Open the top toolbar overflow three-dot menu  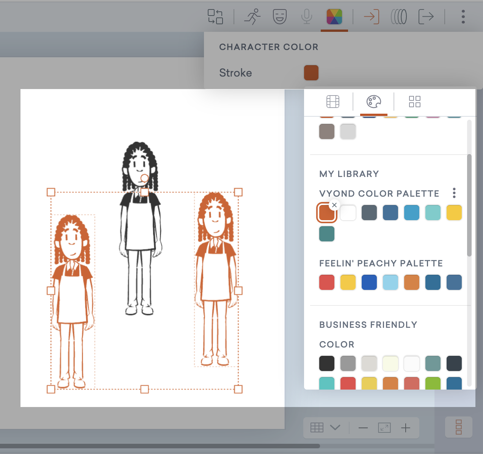point(463,16)
